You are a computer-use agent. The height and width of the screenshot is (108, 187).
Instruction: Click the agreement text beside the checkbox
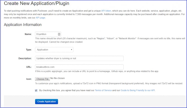[97, 90]
